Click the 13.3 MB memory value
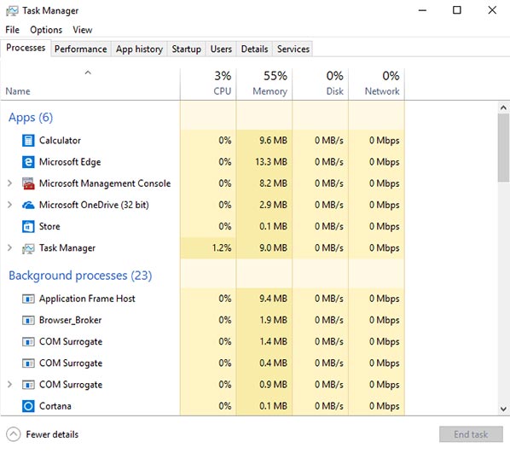Image resolution: width=510 pixels, height=453 pixels. [271, 162]
